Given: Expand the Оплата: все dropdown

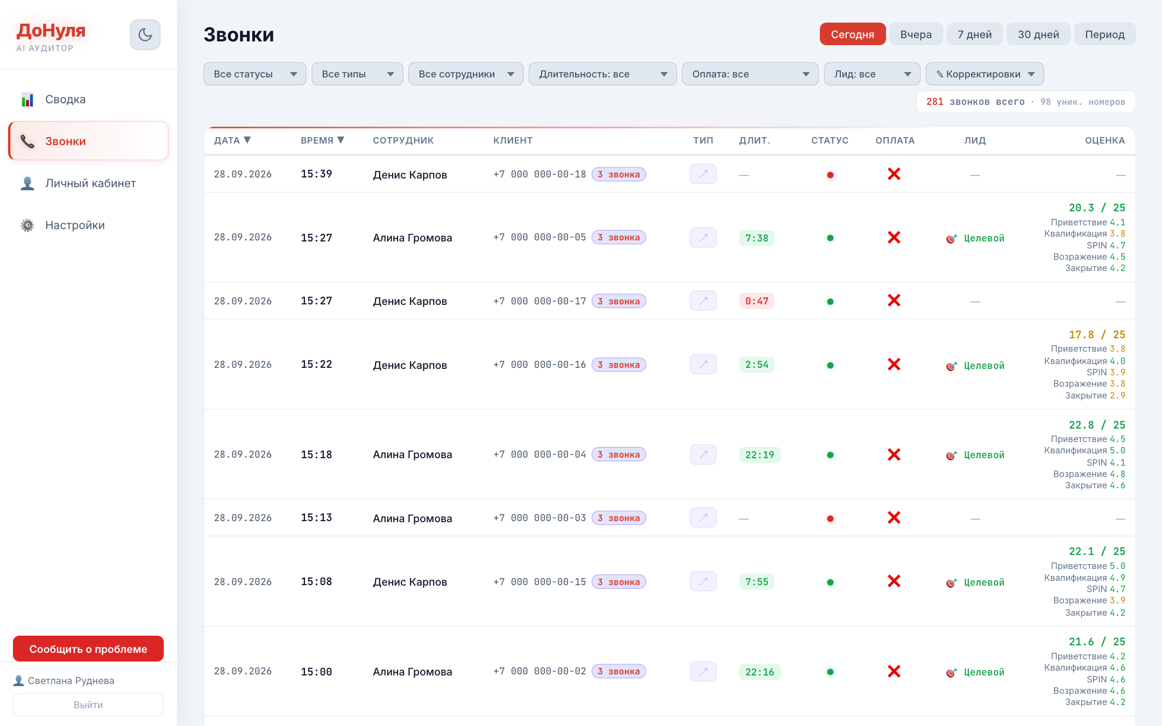Looking at the screenshot, I should [750, 74].
